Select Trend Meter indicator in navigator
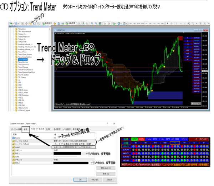 (x=22, y=59)
